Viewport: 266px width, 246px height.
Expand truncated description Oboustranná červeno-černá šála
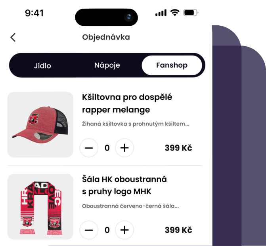(x=130, y=206)
